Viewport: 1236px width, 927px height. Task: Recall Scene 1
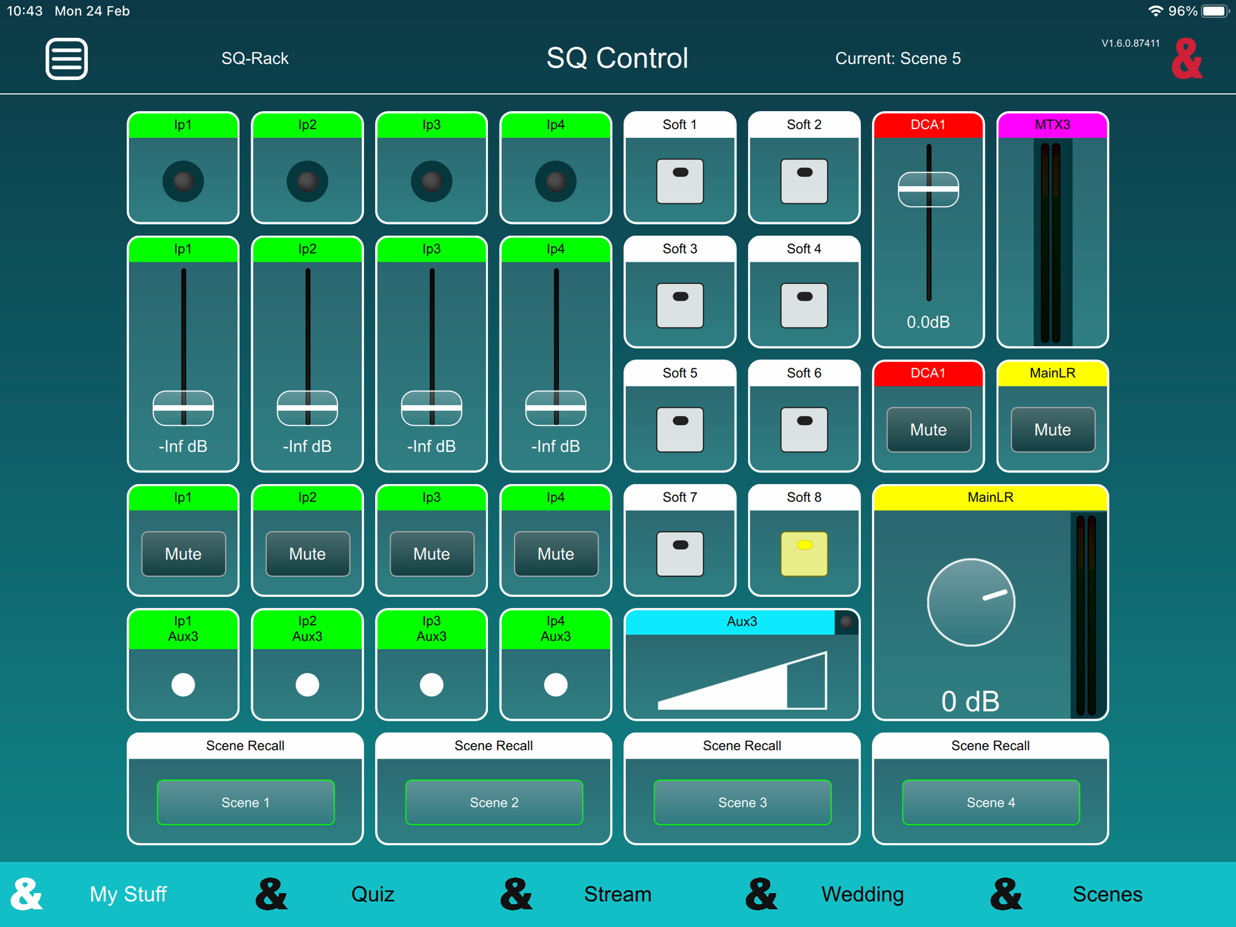coord(245,803)
